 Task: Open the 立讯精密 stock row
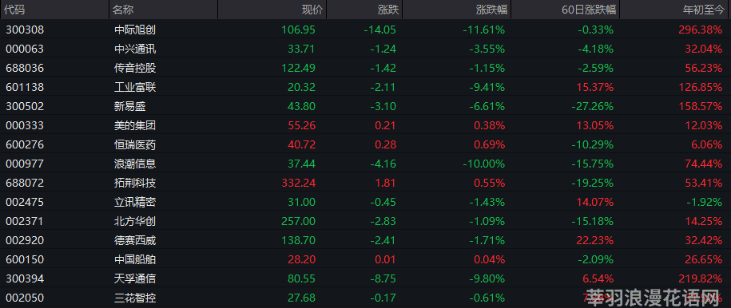[366, 202]
